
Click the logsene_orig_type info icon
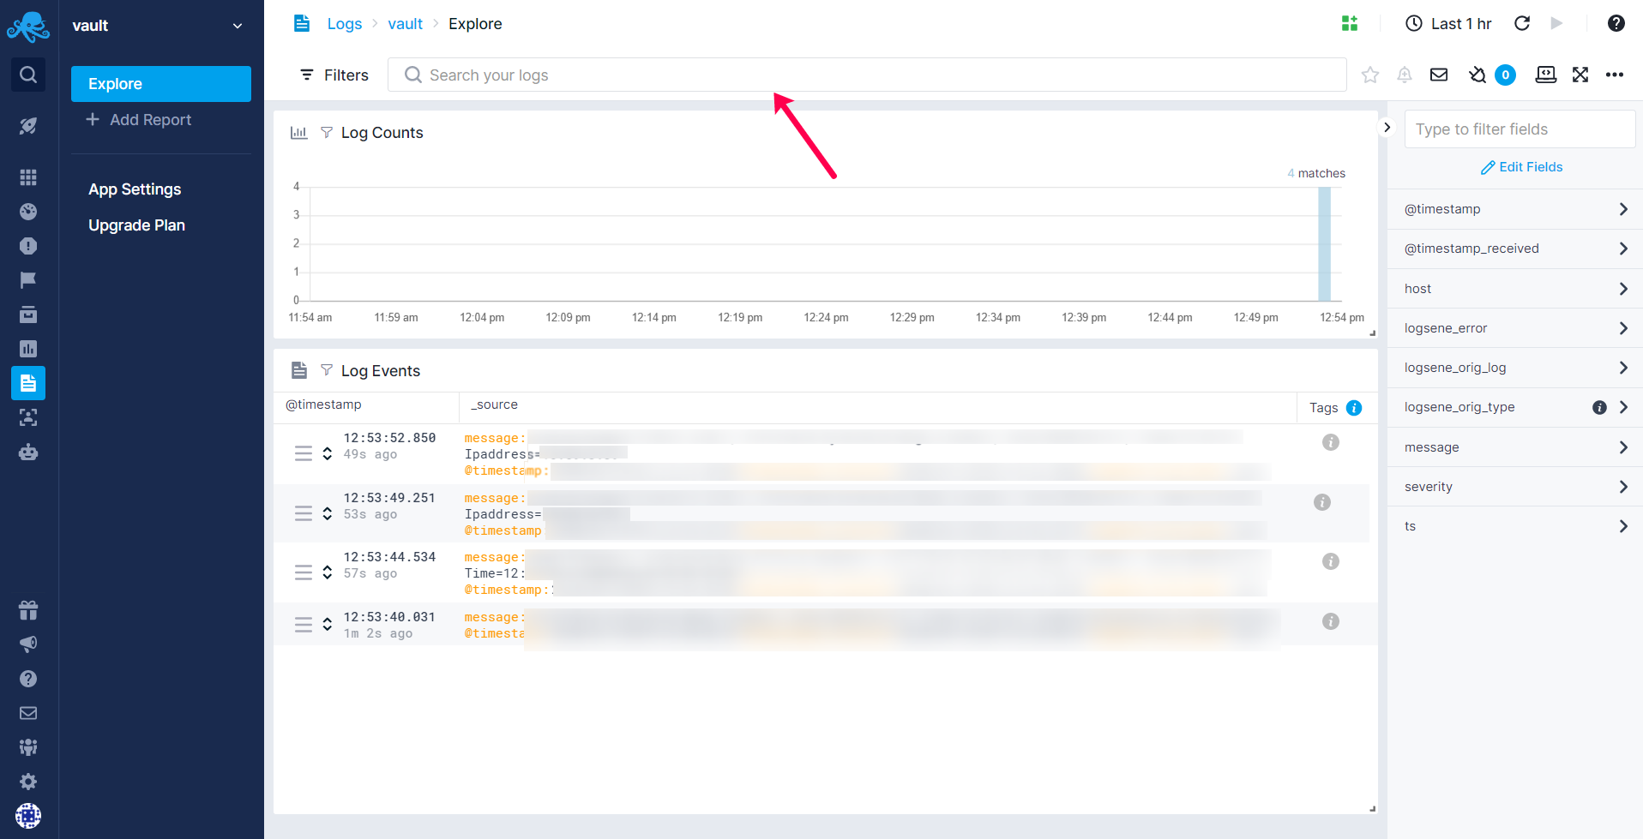(x=1599, y=408)
